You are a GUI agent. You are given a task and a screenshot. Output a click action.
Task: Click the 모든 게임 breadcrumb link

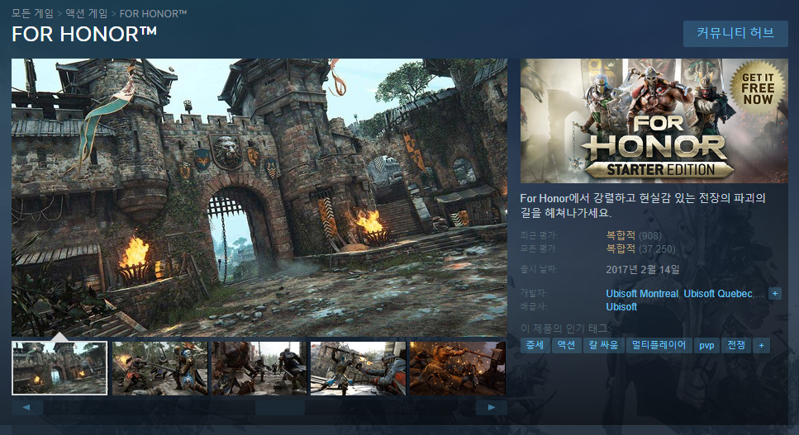[32, 13]
